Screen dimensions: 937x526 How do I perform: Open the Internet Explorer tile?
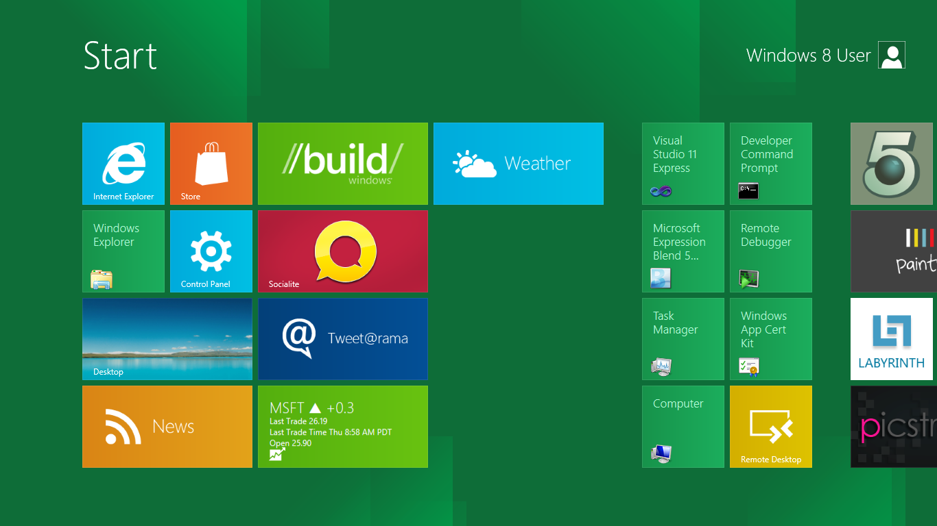click(x=123, y=164)
